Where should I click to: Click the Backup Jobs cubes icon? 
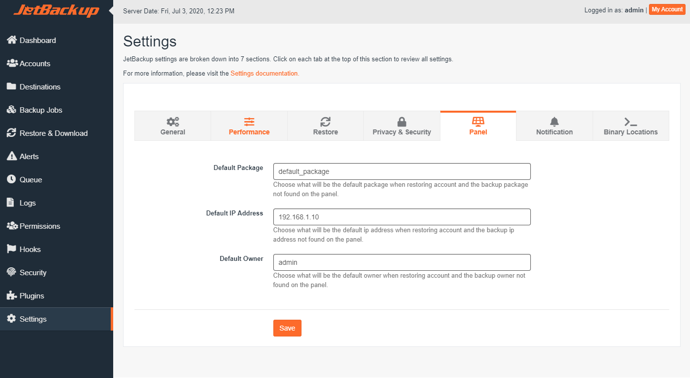[11, 110]
